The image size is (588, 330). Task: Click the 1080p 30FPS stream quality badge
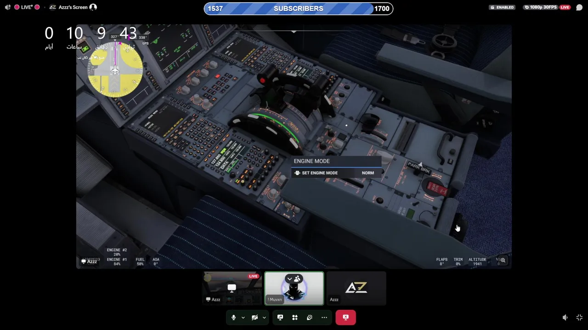pos(540,7)
